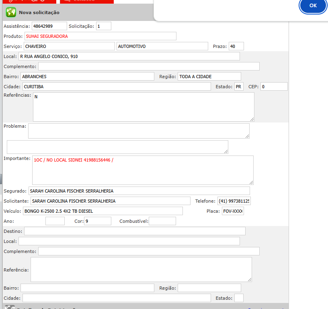The height and width of the screenshot is (309, 328).
Task: Select the Produto field SUHAI SEGURADORA
Action: point(100,36)
